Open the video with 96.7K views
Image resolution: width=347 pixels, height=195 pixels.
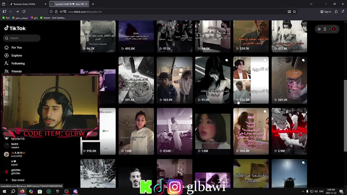coord(98,36)
